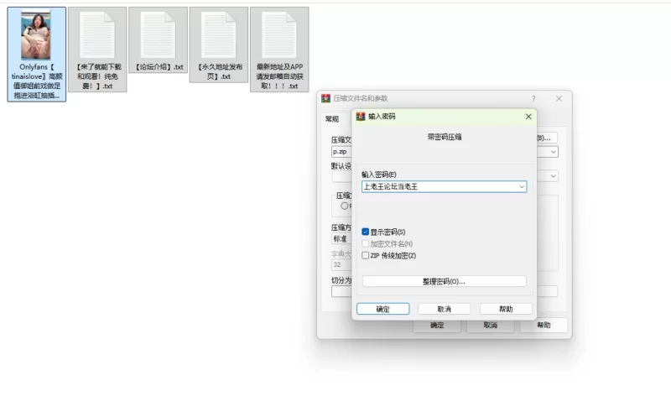Click the ? help icon in 压缩文件名和参数 window
This screenshot has width=671, height=407.
pos(533,98)
